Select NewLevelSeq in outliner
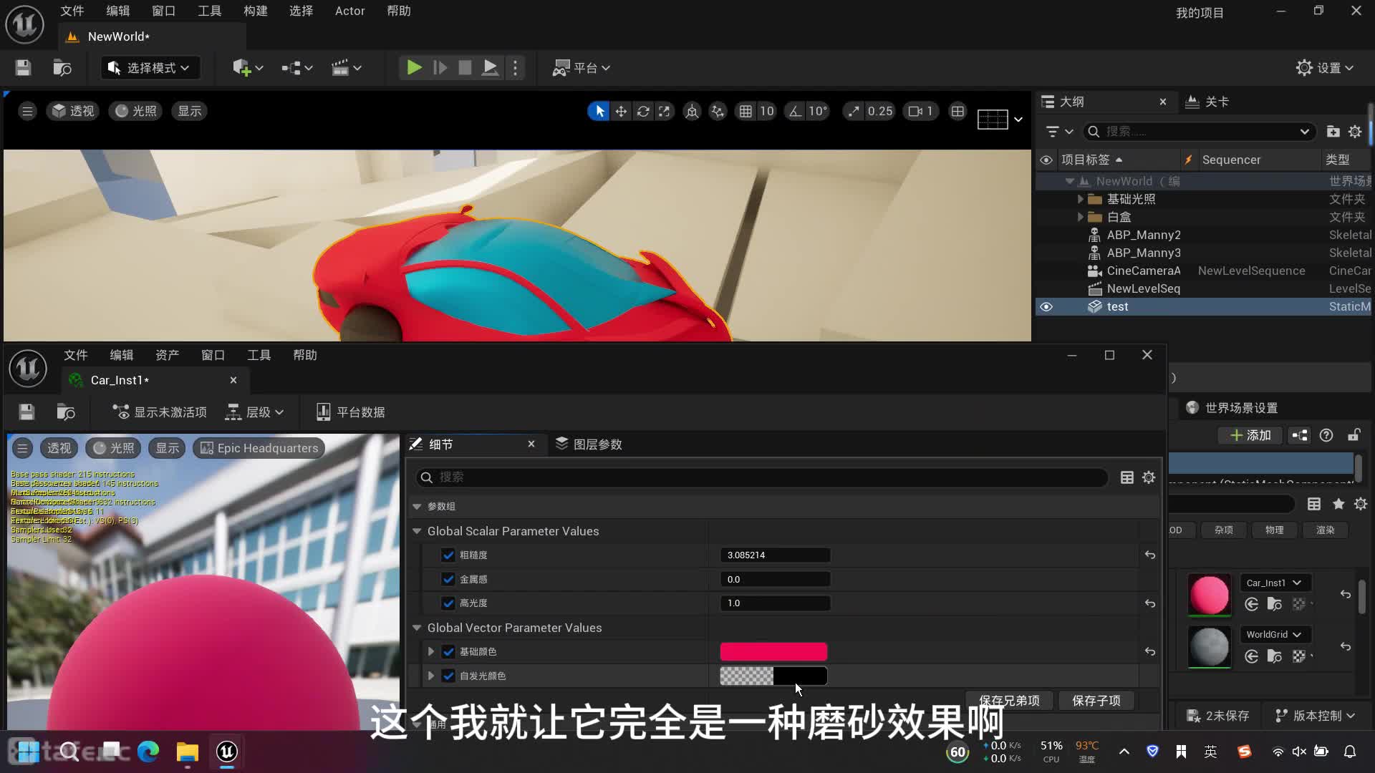Image resolution: width=1375 pixels, height=773 pixels. 1144,288
